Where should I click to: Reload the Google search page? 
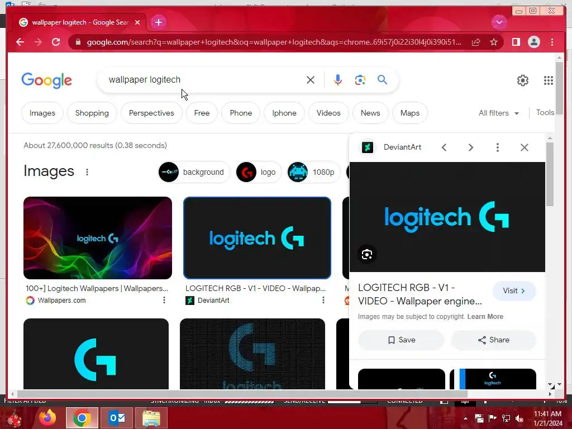tap(56, 42)
